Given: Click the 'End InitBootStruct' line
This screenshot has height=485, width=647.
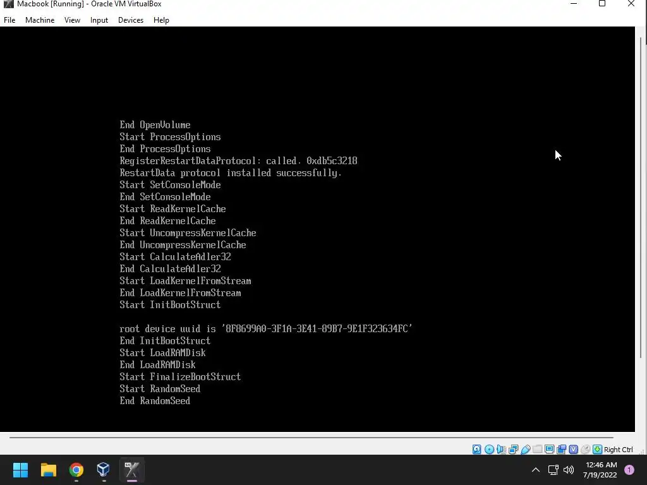Looking at the screenshot, I should (165, 340).
